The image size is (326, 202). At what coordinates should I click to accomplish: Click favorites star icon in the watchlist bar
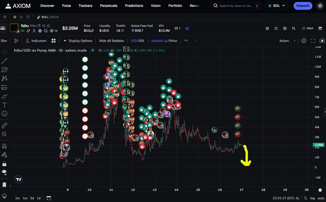point(15,17)
